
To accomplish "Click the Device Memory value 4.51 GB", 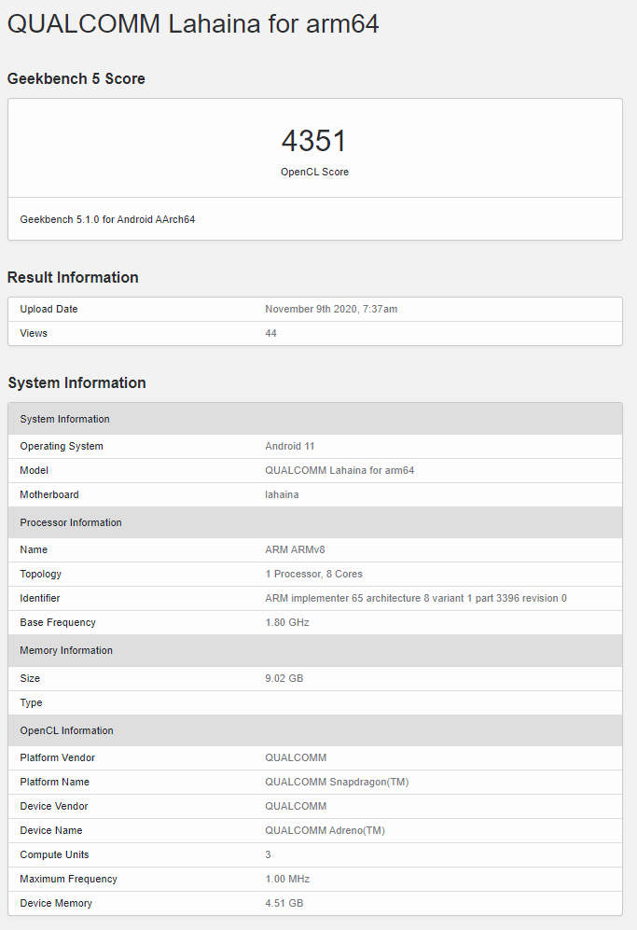I will [x=284, y=903].
